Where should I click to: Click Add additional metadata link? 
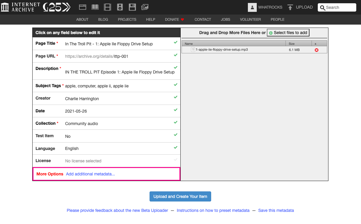pyautogui.click(x=90, y=174)
